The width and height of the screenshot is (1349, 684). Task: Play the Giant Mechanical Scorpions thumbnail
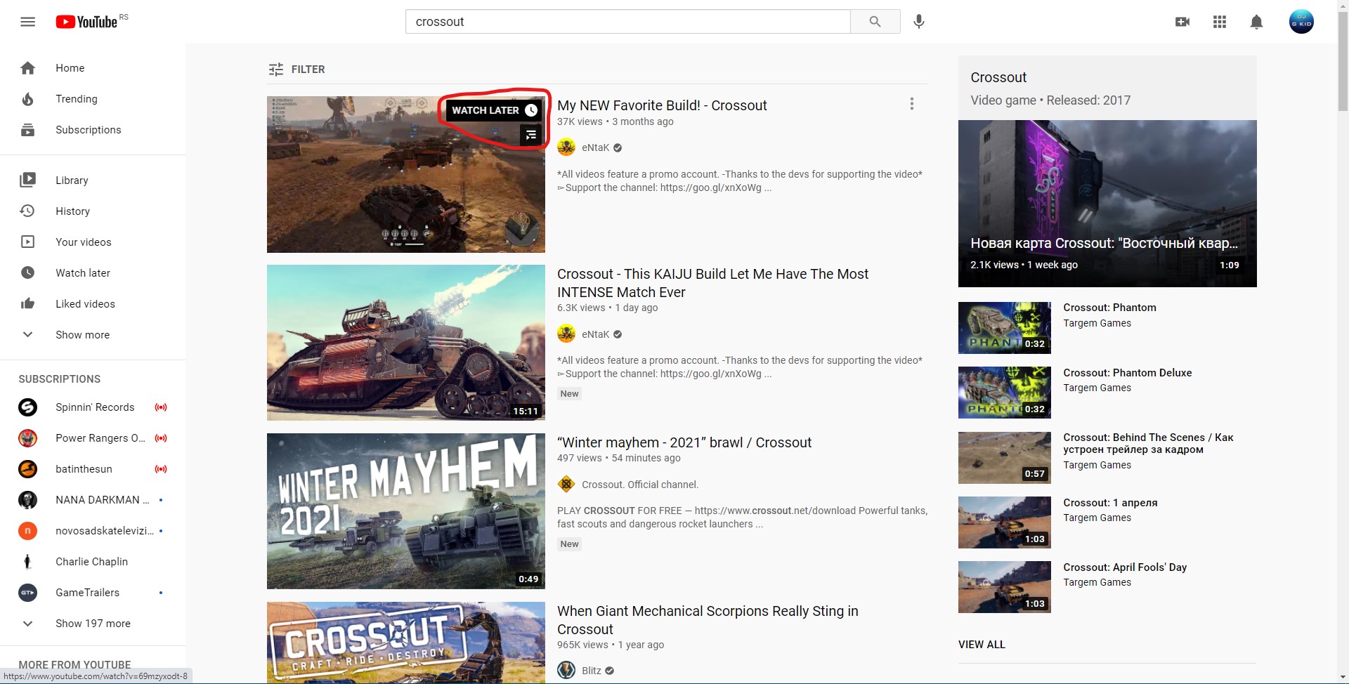point(406,643)
